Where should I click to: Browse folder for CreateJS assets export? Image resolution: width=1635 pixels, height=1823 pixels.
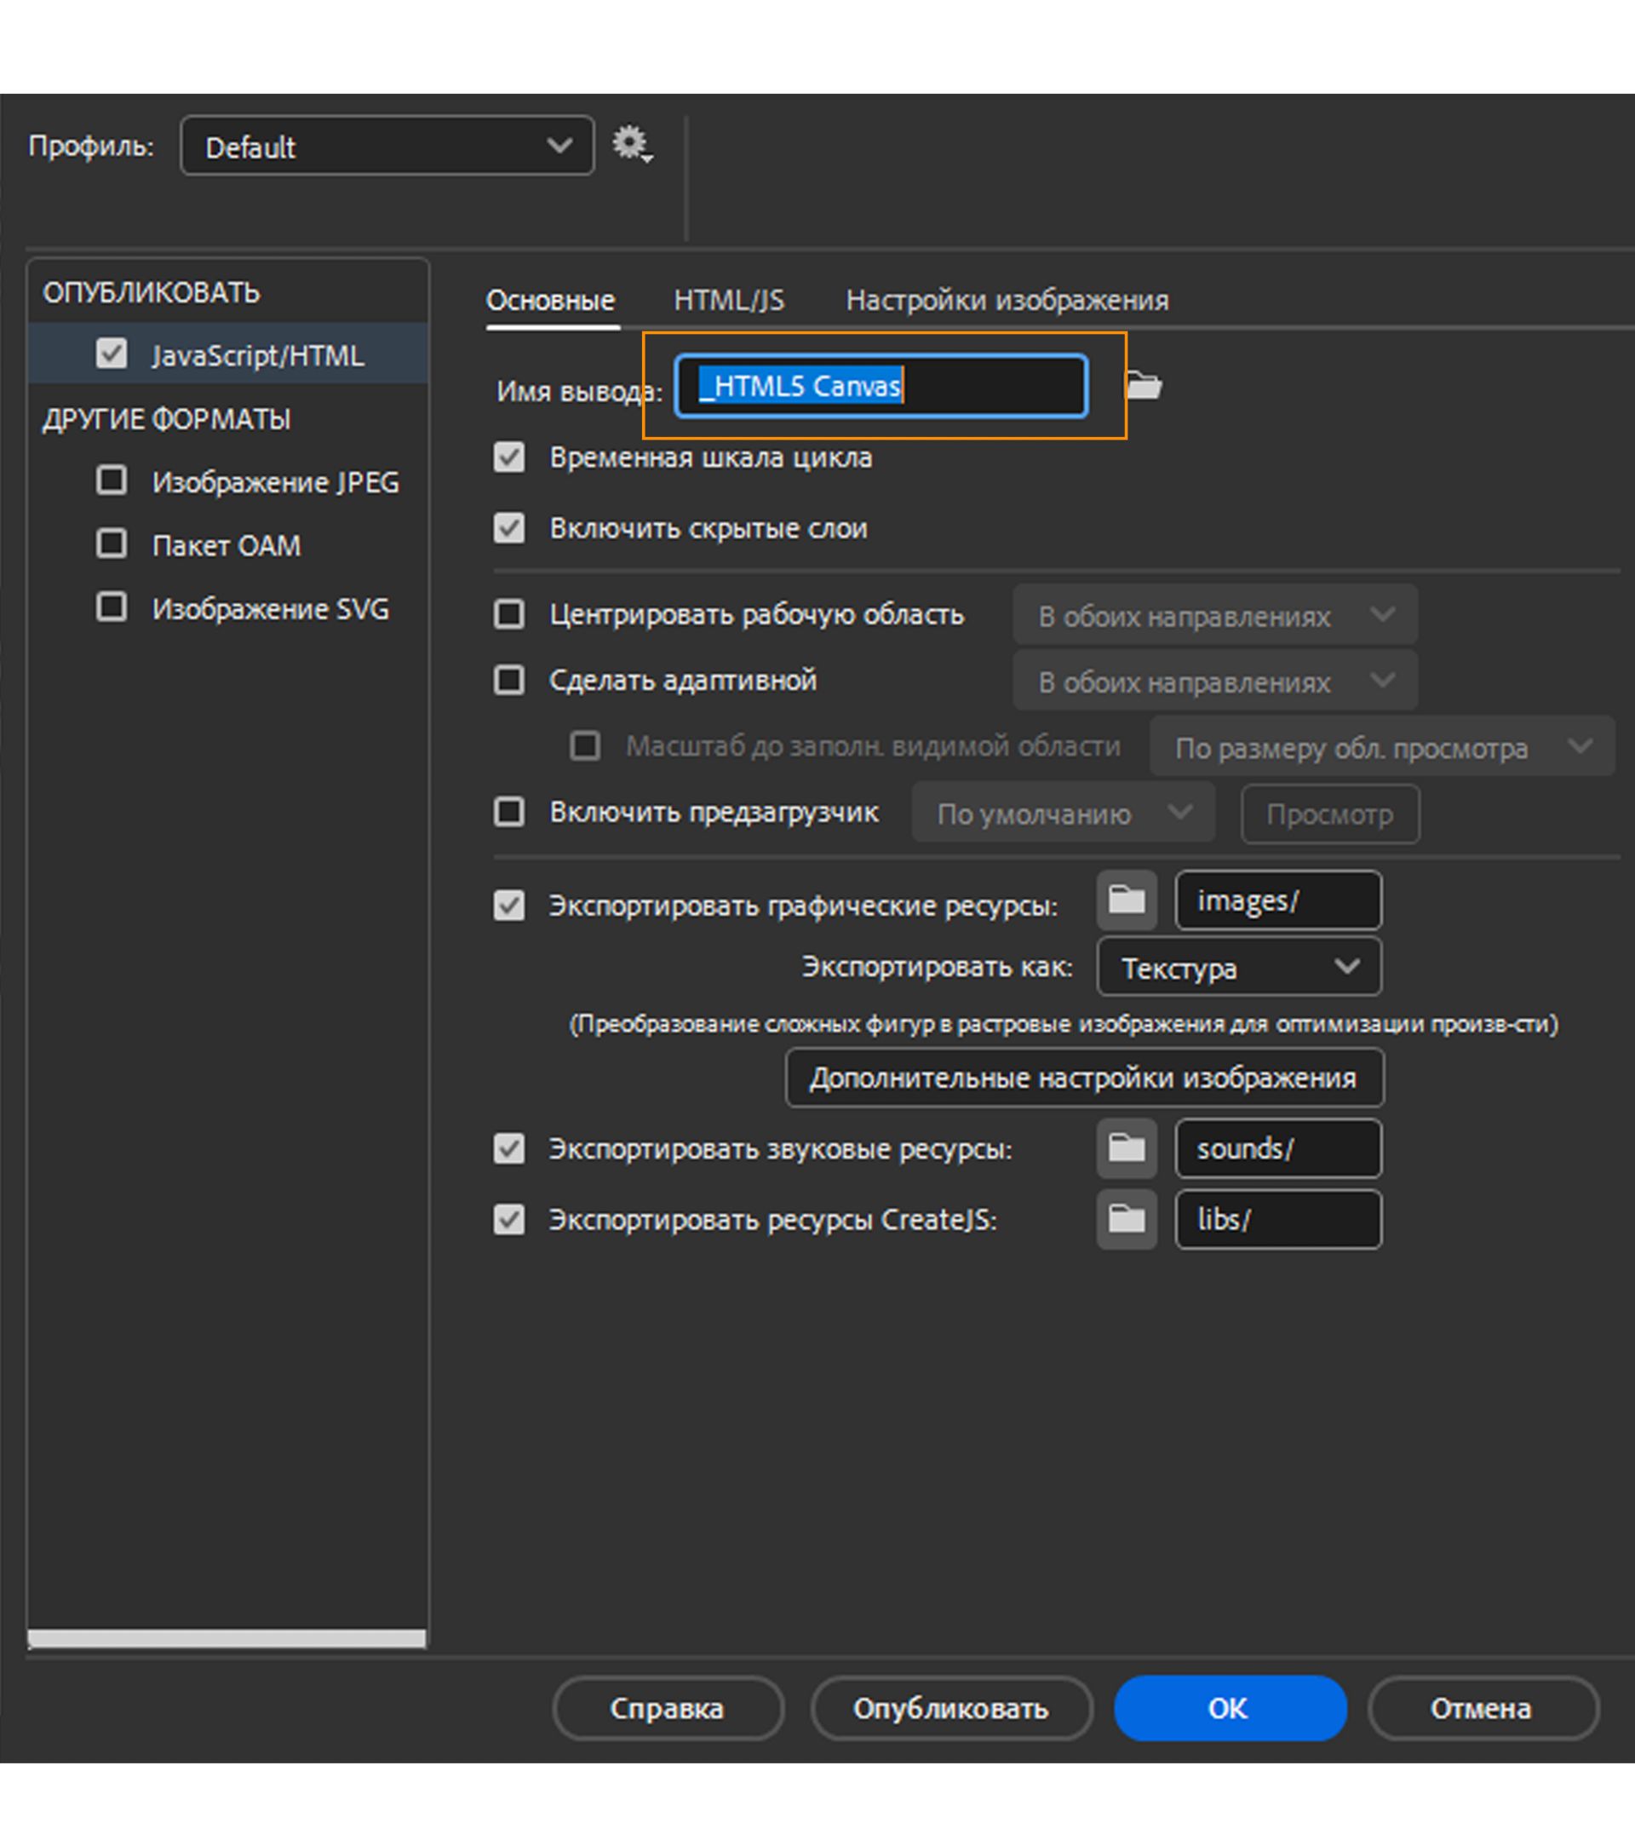coord(1127,1219)
